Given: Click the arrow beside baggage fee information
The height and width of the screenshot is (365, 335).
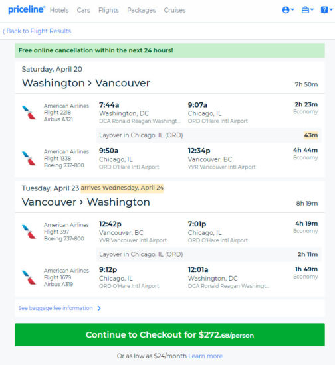Looking at the screenshot, I should pyautogui.click(x=99, y=308).
